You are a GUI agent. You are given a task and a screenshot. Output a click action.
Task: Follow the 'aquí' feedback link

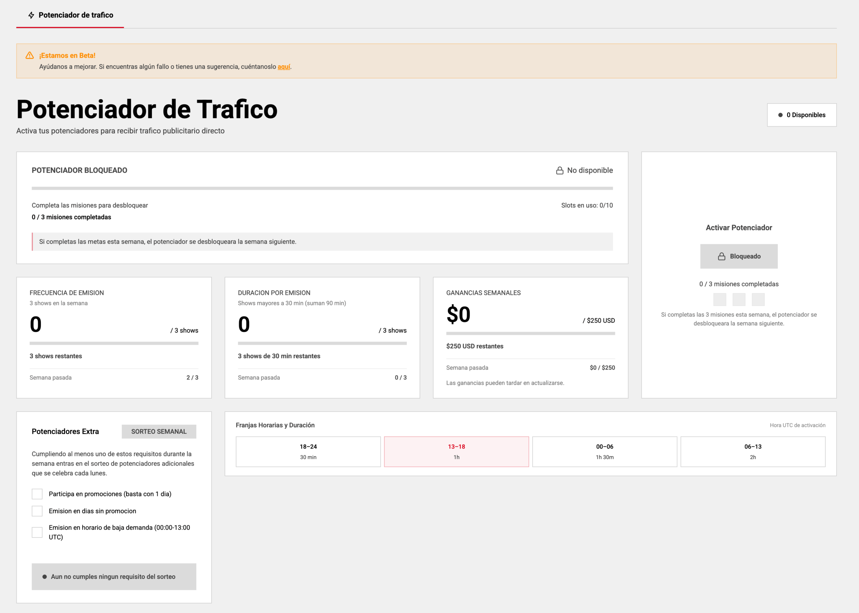coord(284,66)
